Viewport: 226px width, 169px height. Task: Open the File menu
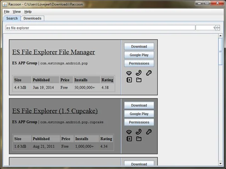7,12
